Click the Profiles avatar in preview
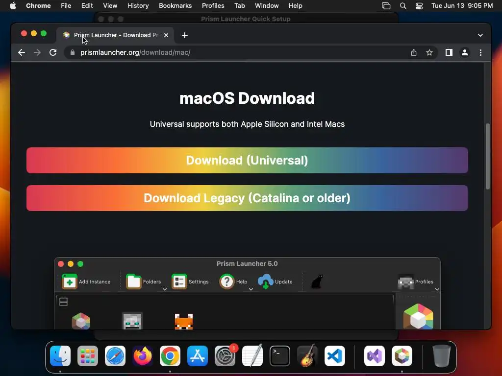 (x=405, y=282)
